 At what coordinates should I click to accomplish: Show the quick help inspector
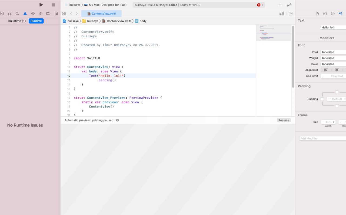point(333,14)
